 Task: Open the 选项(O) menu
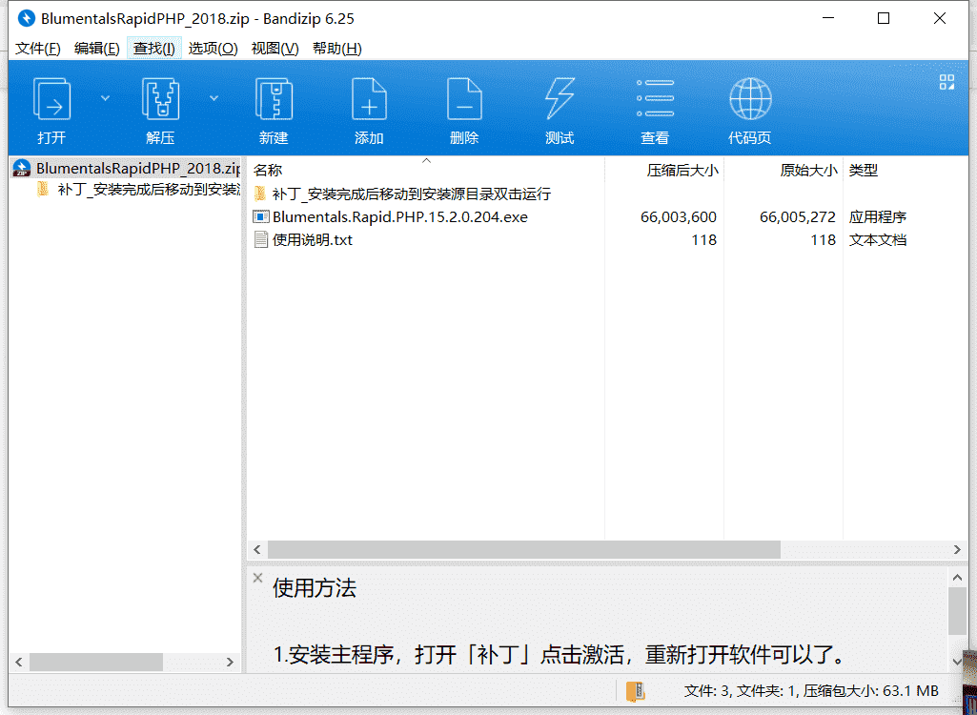[x=214, y=48]
